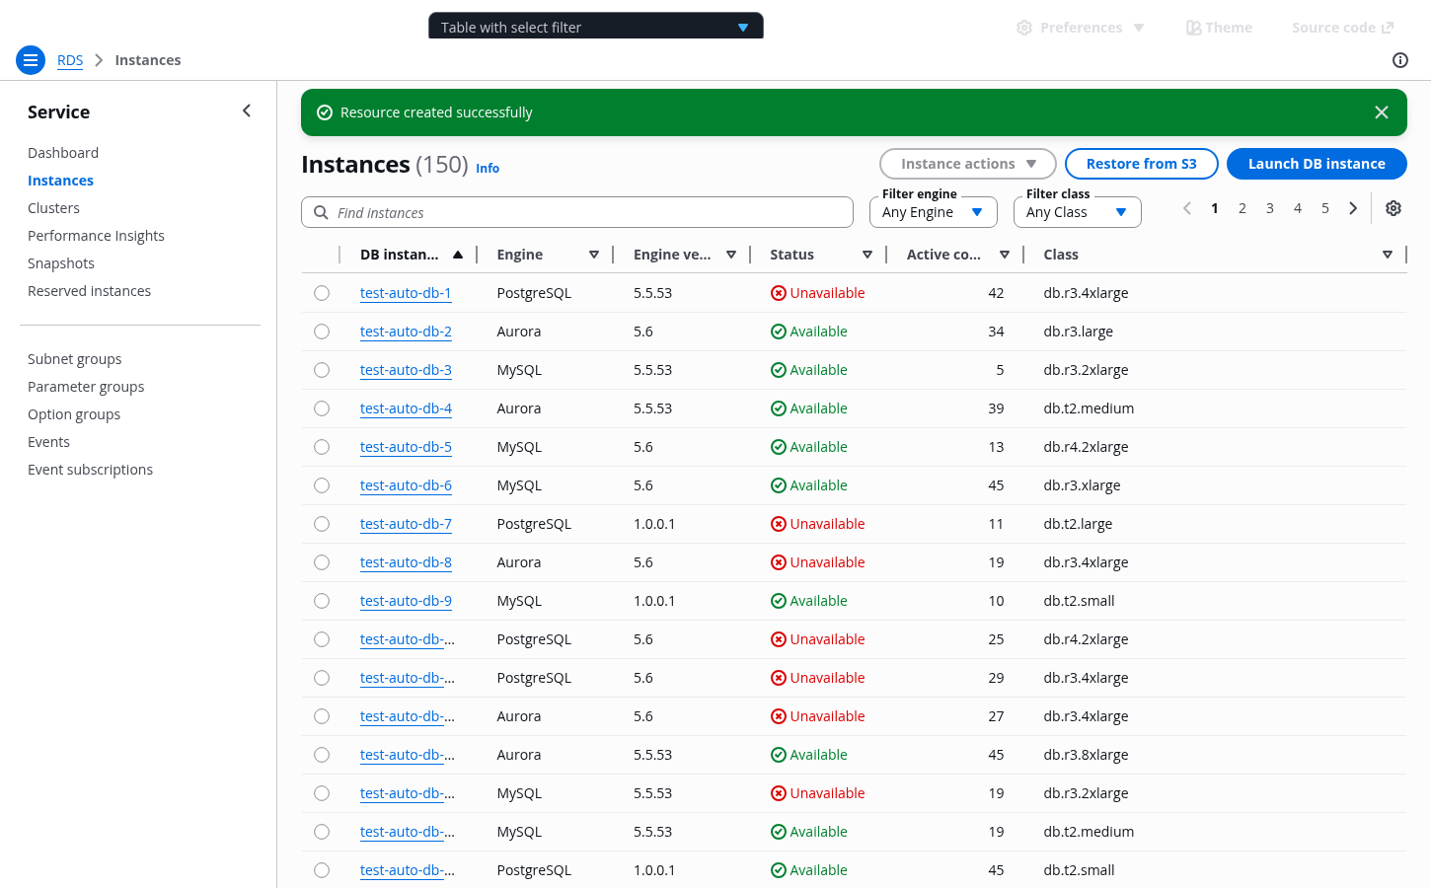Select radio button for test-auto-db-5
Viewport: 1431px width, 888px height.
[322, 447]
